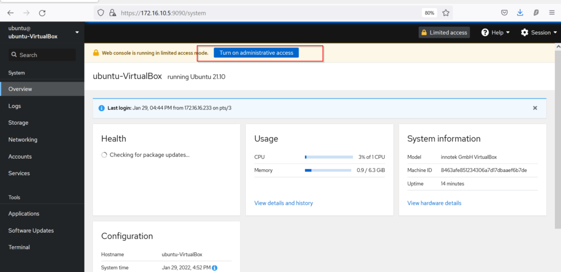The width and height of the screenshot is (561, 272).
Task: Click the browser forward arrow
Action: click(x=26, y=13)
